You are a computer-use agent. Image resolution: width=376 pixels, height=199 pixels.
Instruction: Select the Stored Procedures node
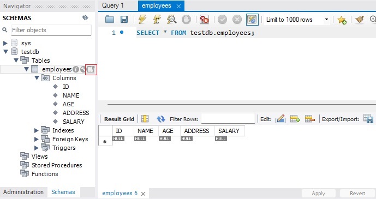pos(57,165)
